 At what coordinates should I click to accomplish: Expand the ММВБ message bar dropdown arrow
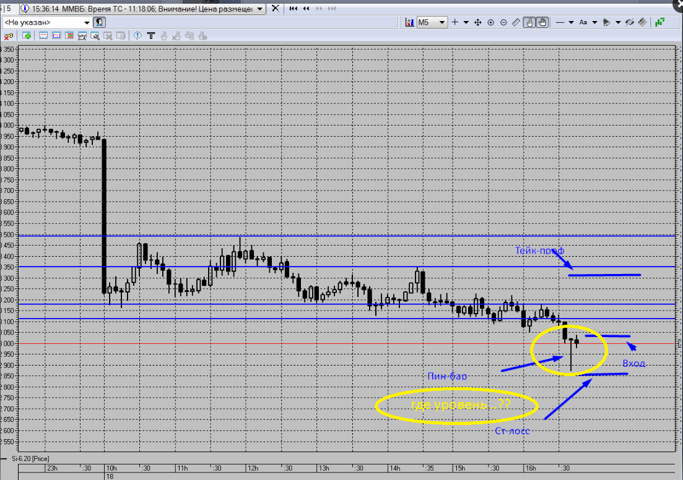259,9
